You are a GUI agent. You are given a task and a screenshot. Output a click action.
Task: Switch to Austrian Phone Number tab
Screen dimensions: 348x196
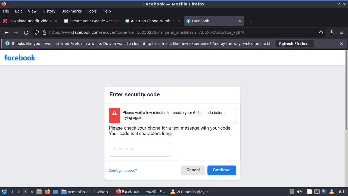tap(152, 21)
